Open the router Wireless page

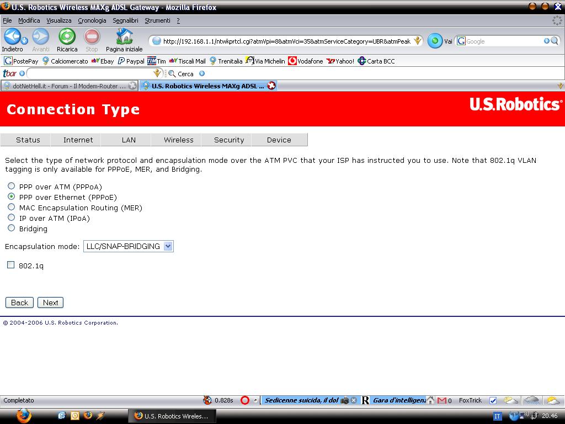179,140
